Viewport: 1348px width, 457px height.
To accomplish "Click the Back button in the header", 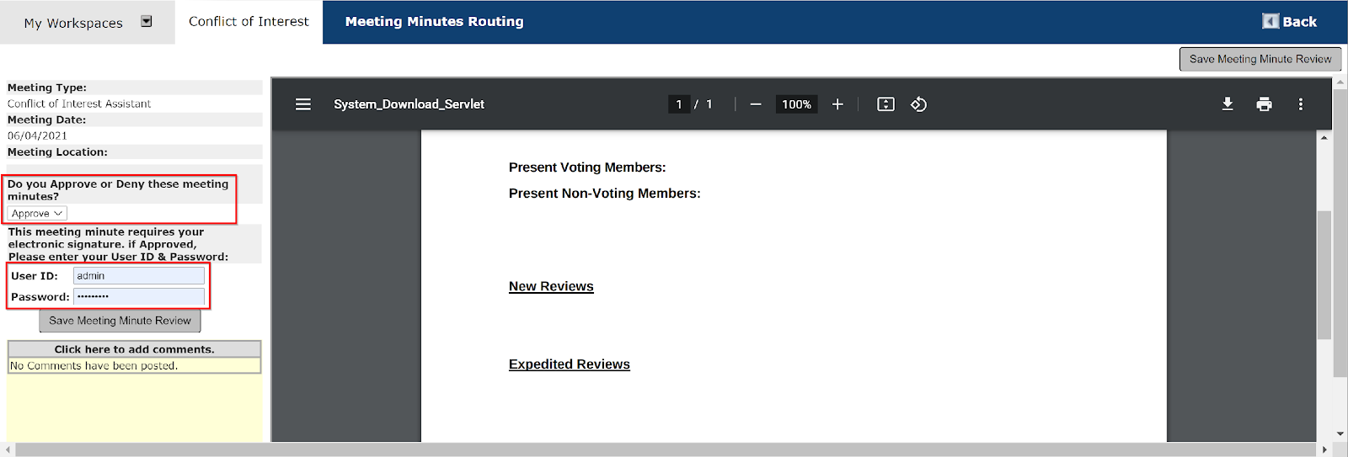I will point(1289,22).
